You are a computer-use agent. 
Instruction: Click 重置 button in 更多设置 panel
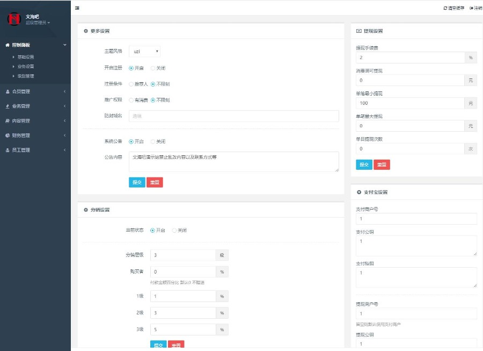pos(155,182)
